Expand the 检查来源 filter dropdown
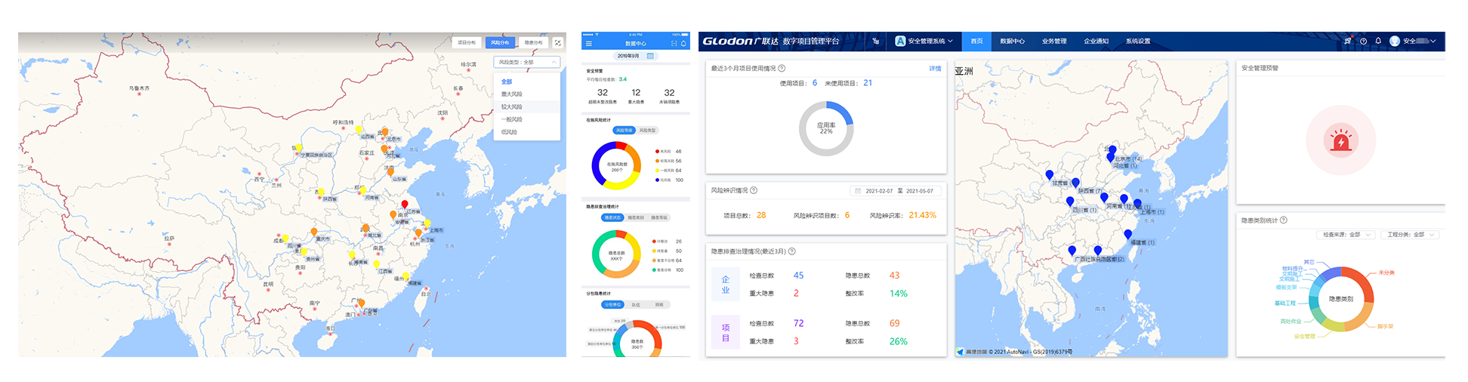1468x382 pixels. point(1347,235)
